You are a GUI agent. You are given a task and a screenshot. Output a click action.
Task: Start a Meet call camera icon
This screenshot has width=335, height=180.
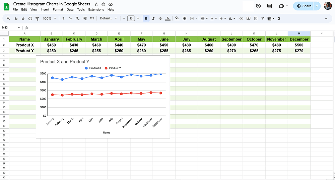coord(281,6)
